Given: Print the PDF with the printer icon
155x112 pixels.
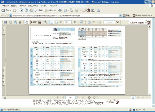Looking at the screenshot, I should pyautogui.click(x=10, y=22).
